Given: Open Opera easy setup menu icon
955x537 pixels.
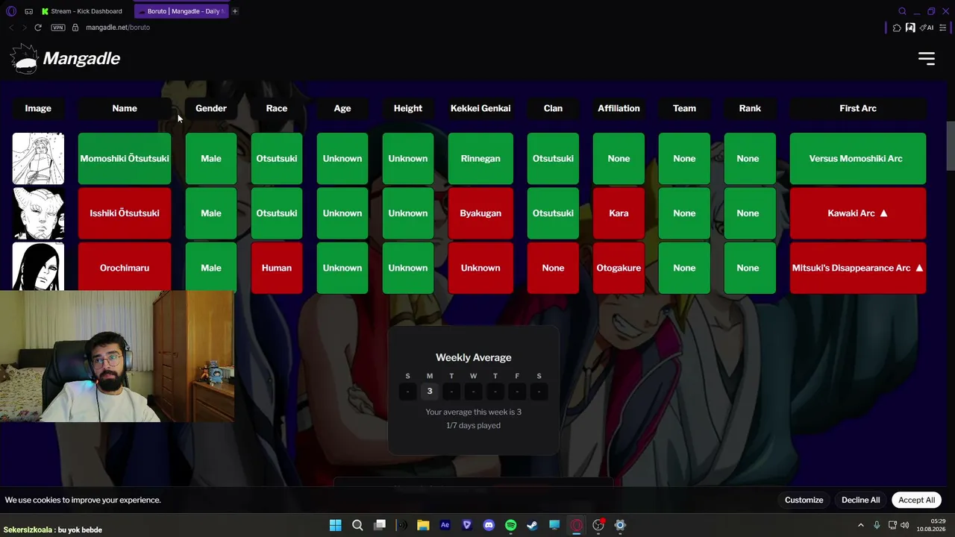Looking at the screenshot, I should click(x=943, y=28).
